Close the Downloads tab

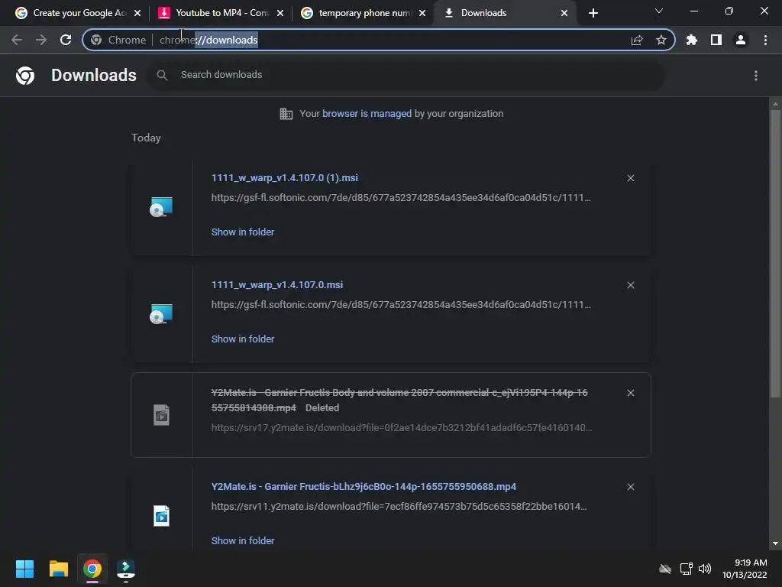pos(564,13)
